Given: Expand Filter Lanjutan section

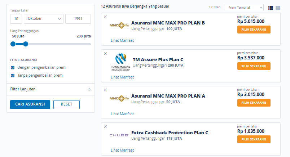Looking at the screenshot, I should [x=50, y=89].
